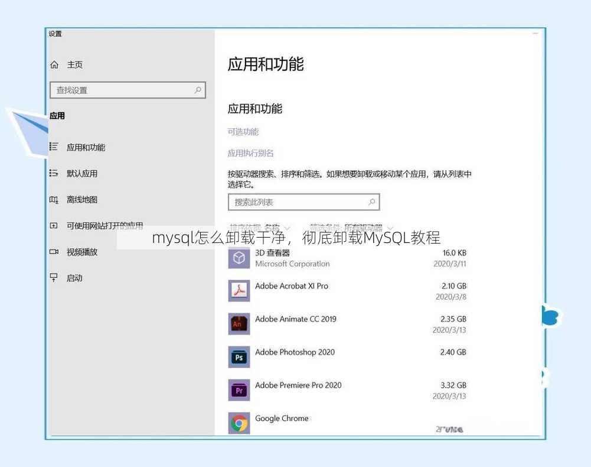
Task: Click the 3D 查看器 app name
Action: pos(273,252)
